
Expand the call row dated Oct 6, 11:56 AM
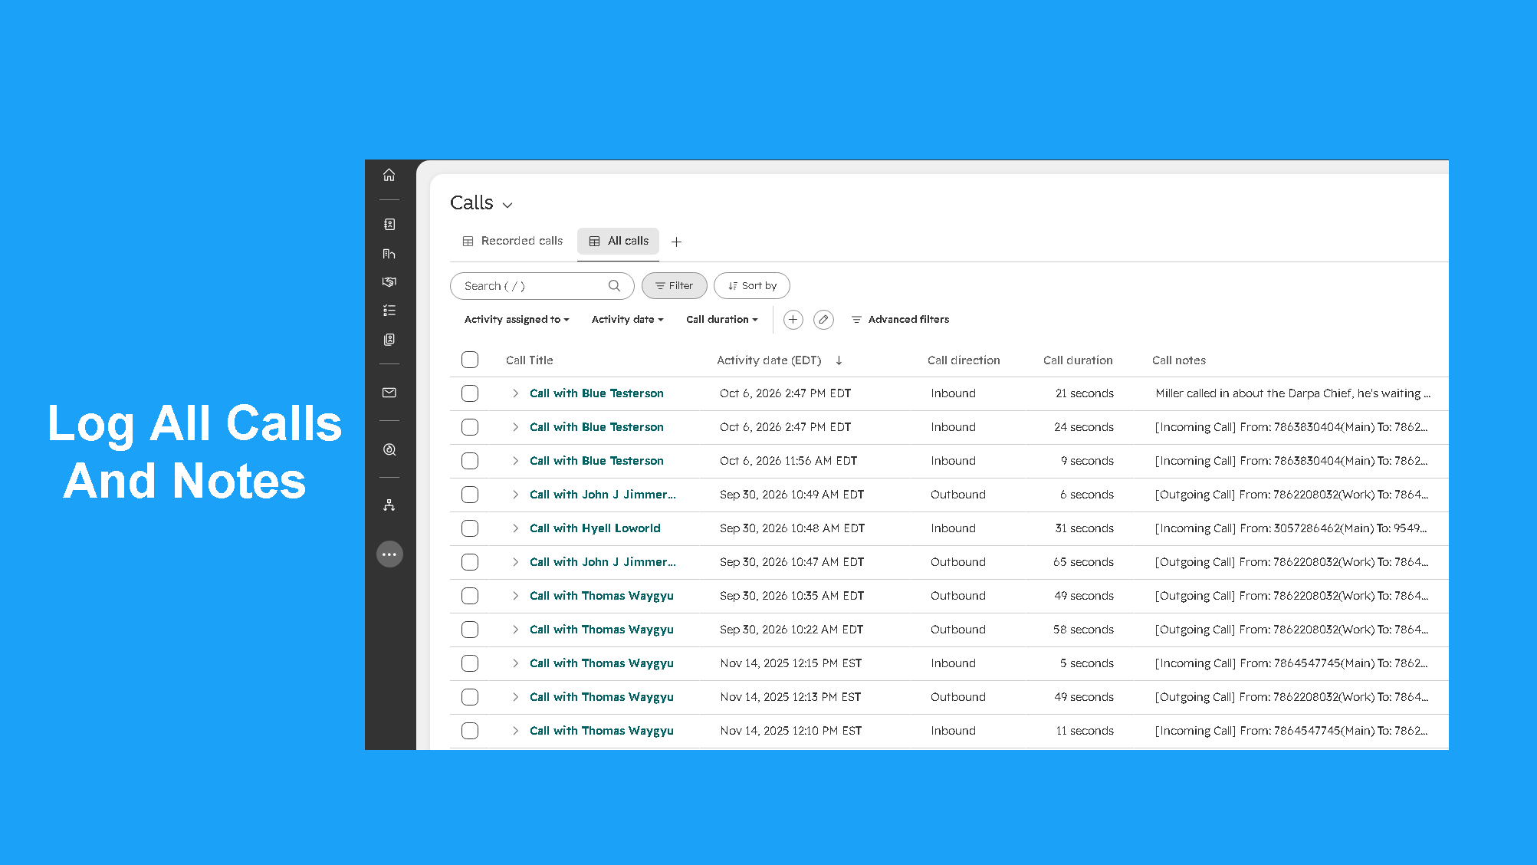pyautogui.click(x=515, y=461)
